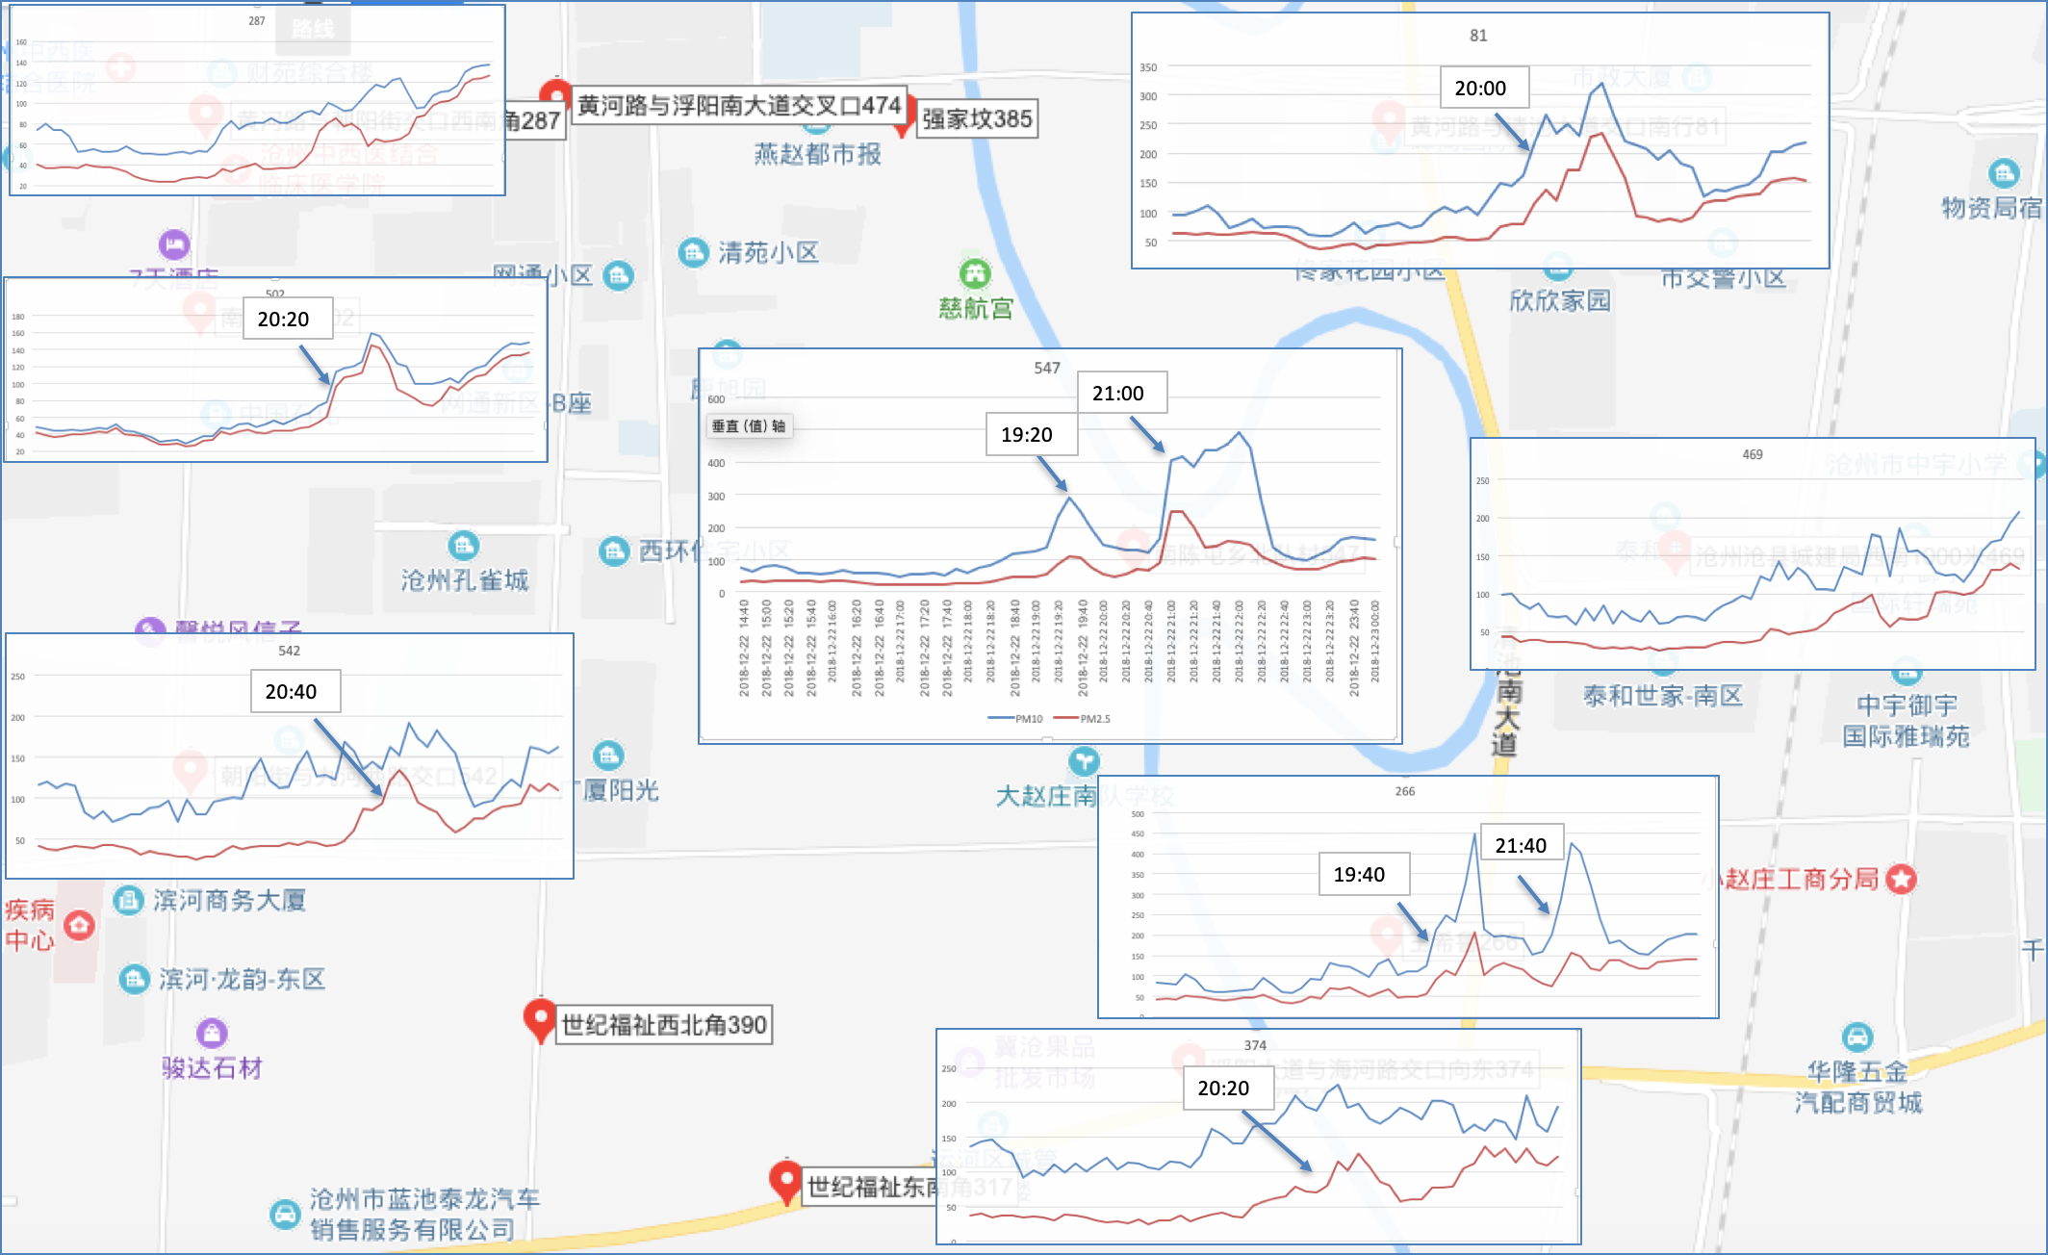Image resolution: width=2048 pixels, height=1255 pixels.
Task: Click 沧州市蓝池泰龙汽车 dealership icon
Action: [285, 1214]
